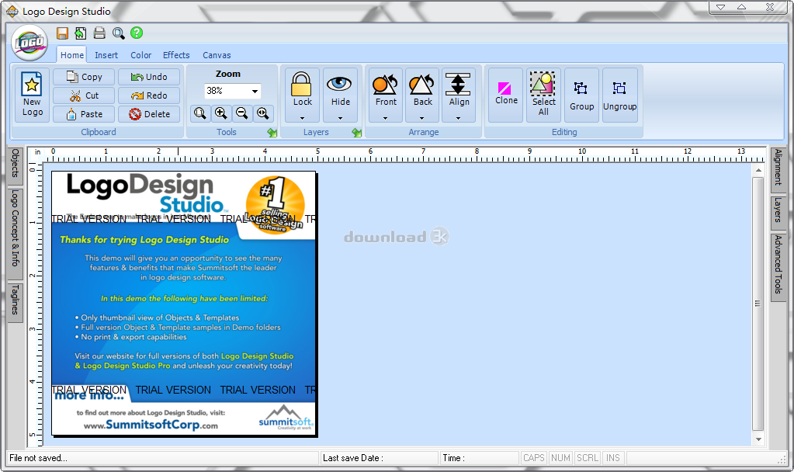794x472 pixels.
Task: Switch to the Color ribbon tab
Action: point(140,54)
